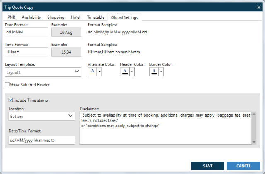Open Header Color dropdown arrow
This screenshot has width=265, height=174.
pyautogui.click(x=132, y=72)
